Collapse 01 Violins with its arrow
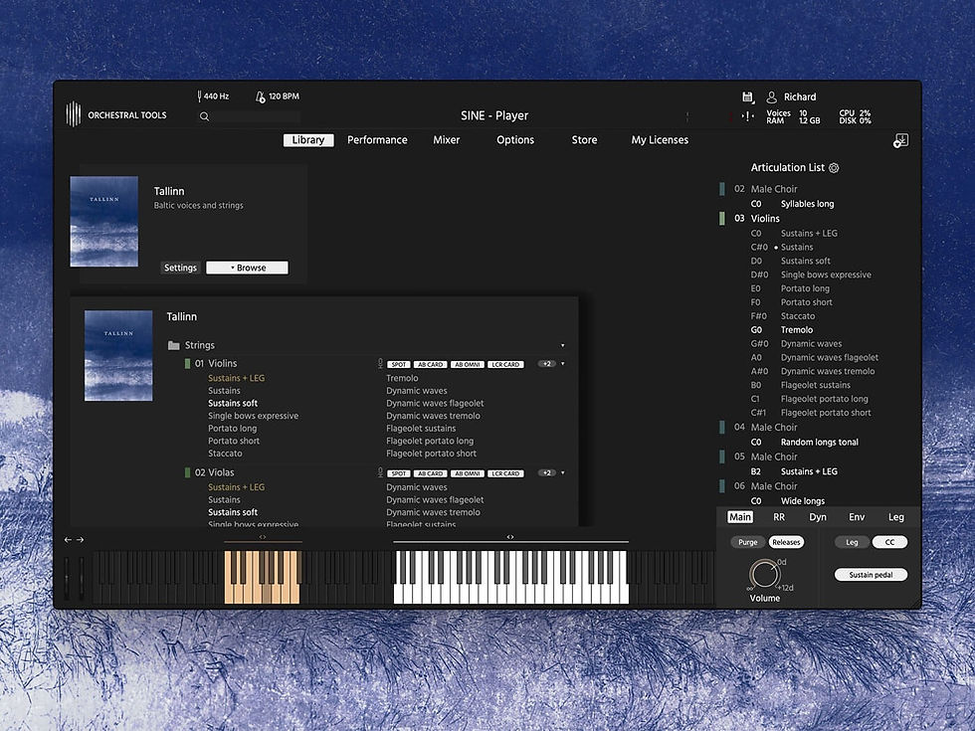The width and height of the screenshot is (975, 731). [563, 364]
